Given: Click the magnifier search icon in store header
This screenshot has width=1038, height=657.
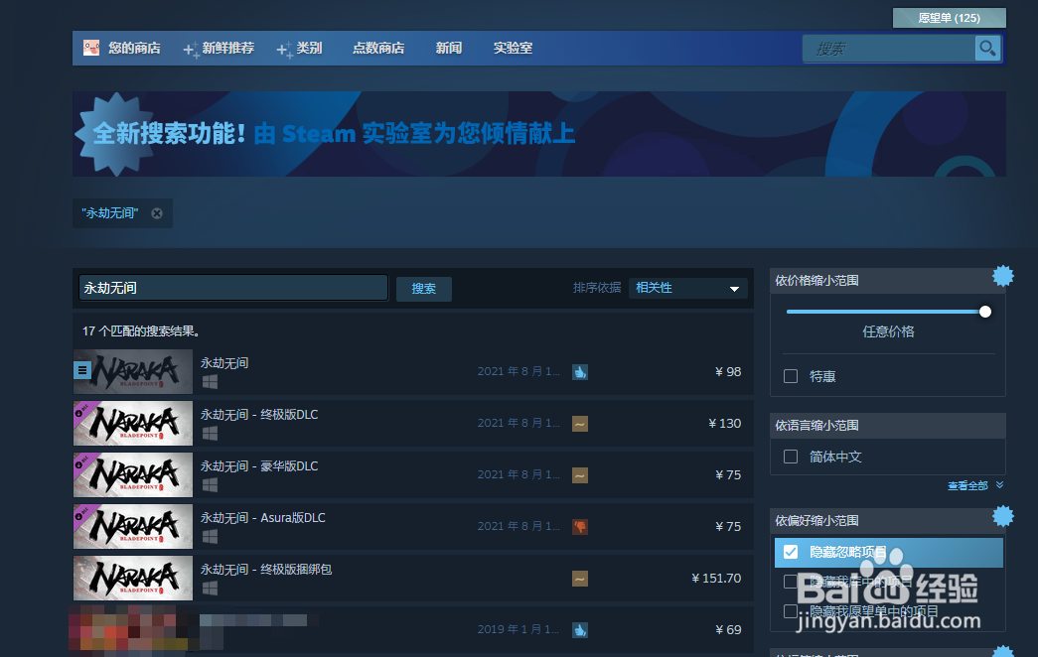Looking at the screenshot, I should (987, 49).
